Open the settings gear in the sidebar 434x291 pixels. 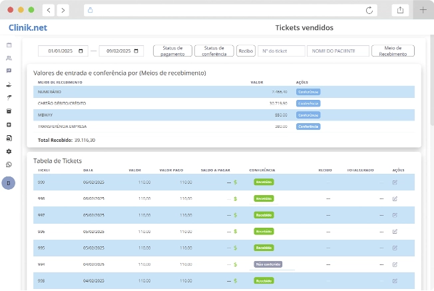9,151
